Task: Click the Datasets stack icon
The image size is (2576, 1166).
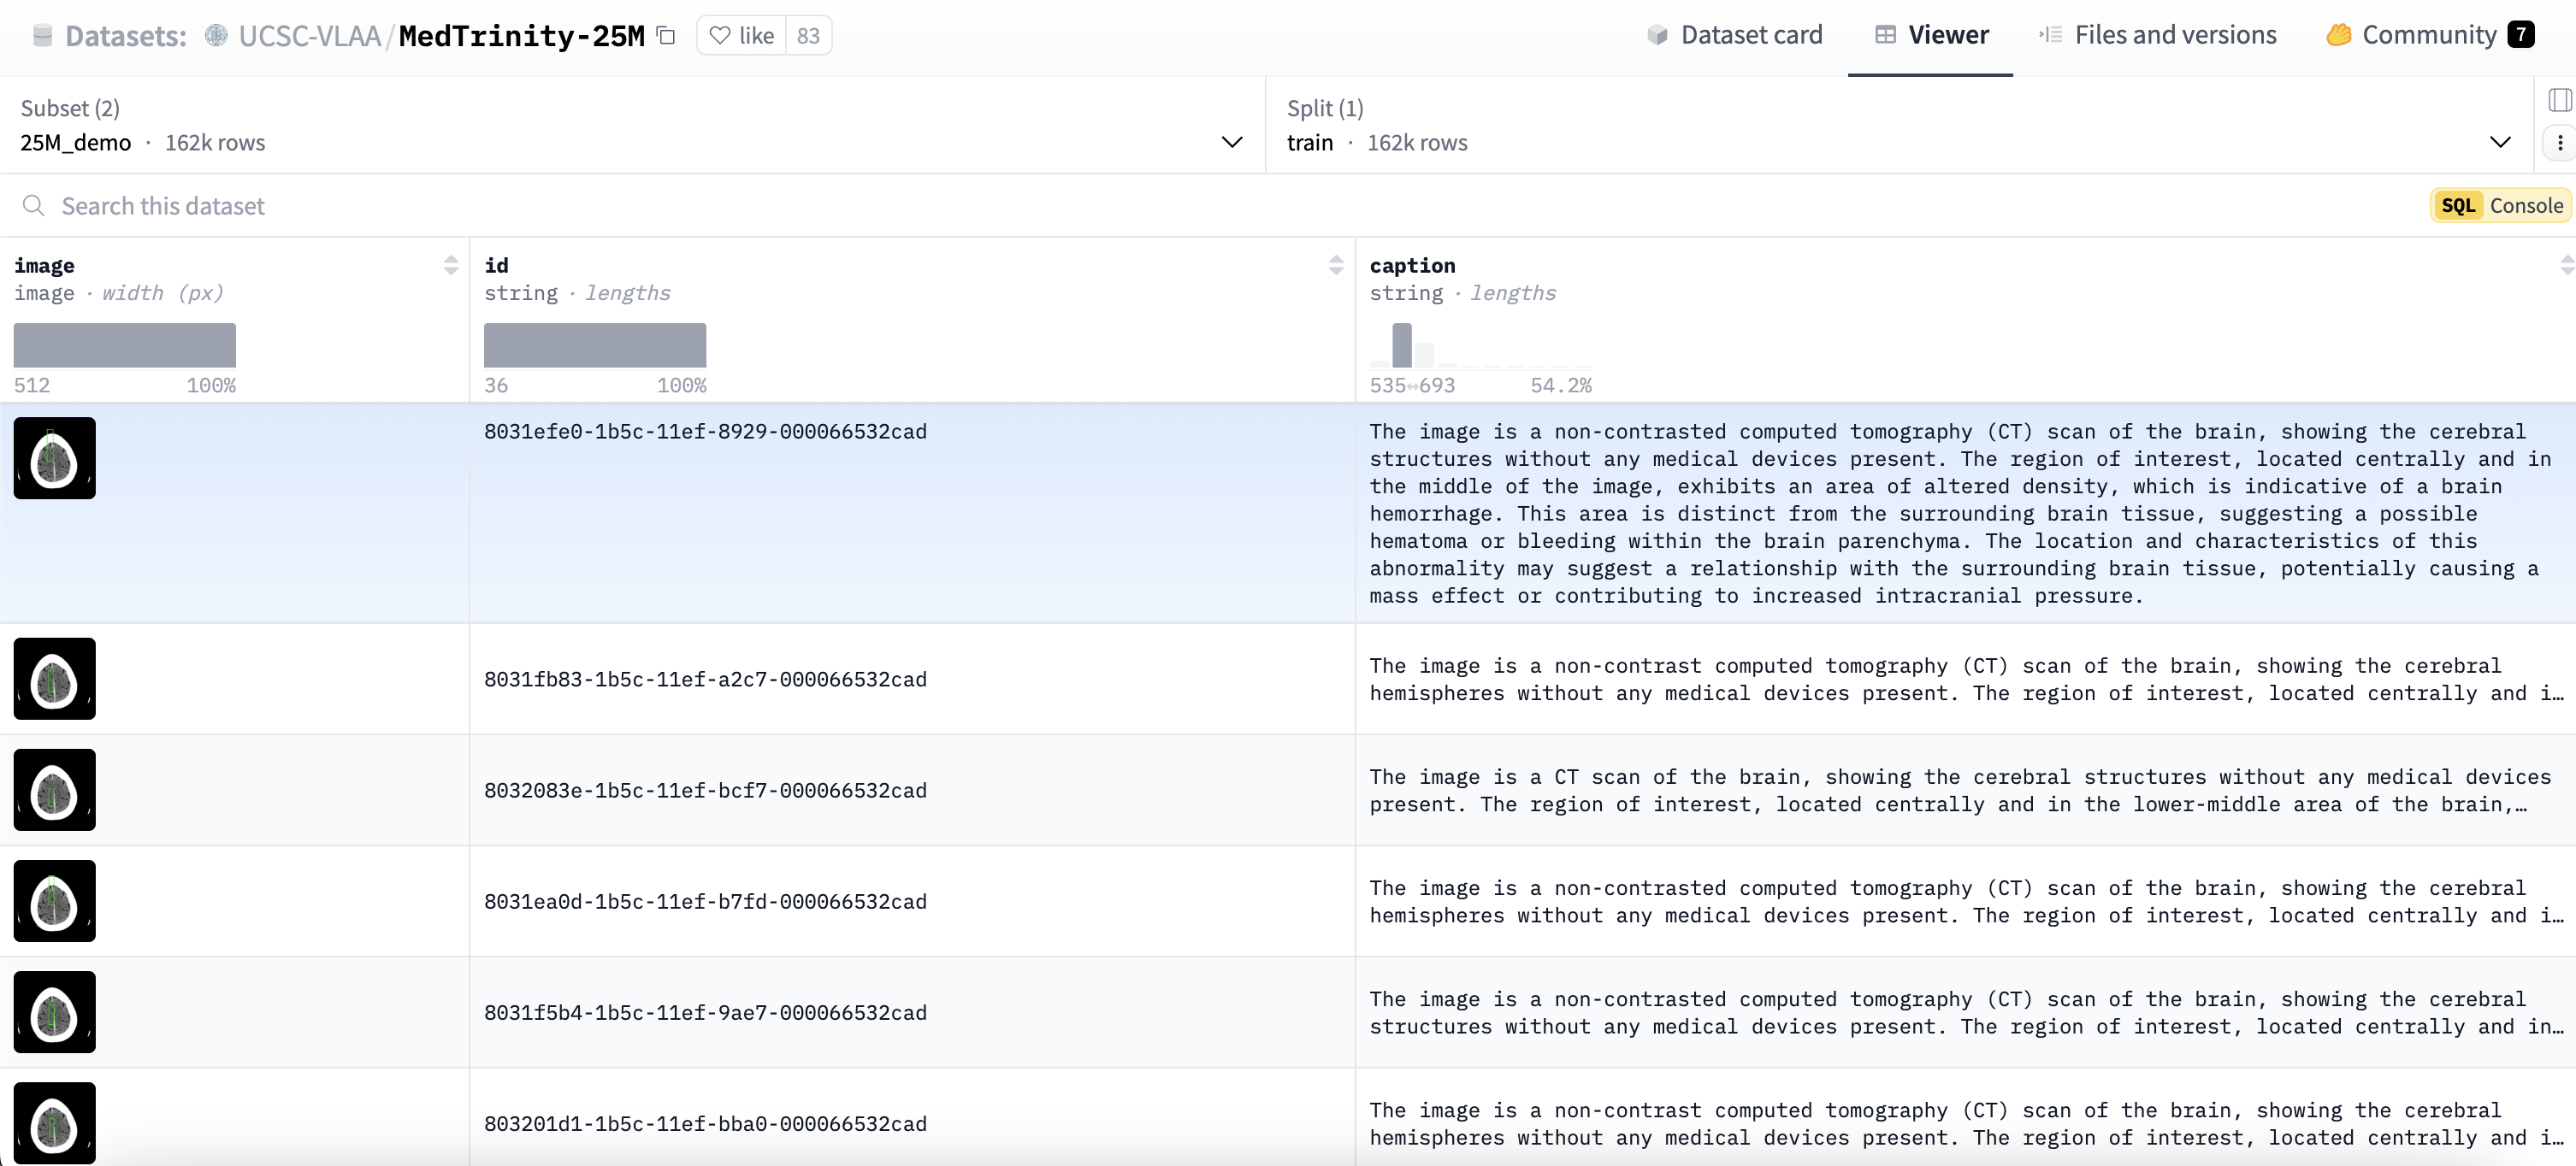Action: [x=42, y=36]
